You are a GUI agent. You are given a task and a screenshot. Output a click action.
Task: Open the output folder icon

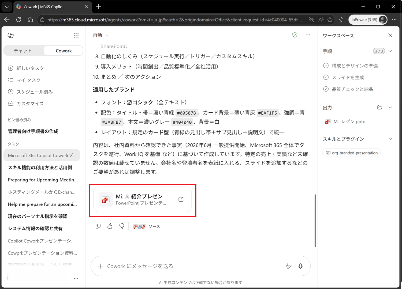379,108
